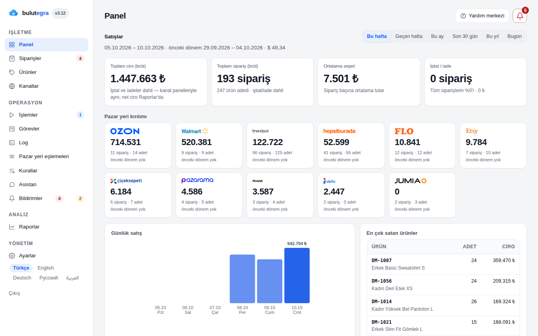Screen dimensions: 538x336
Task: Open the hepsiburada marketplace card
Action: [x=351, y=145]
